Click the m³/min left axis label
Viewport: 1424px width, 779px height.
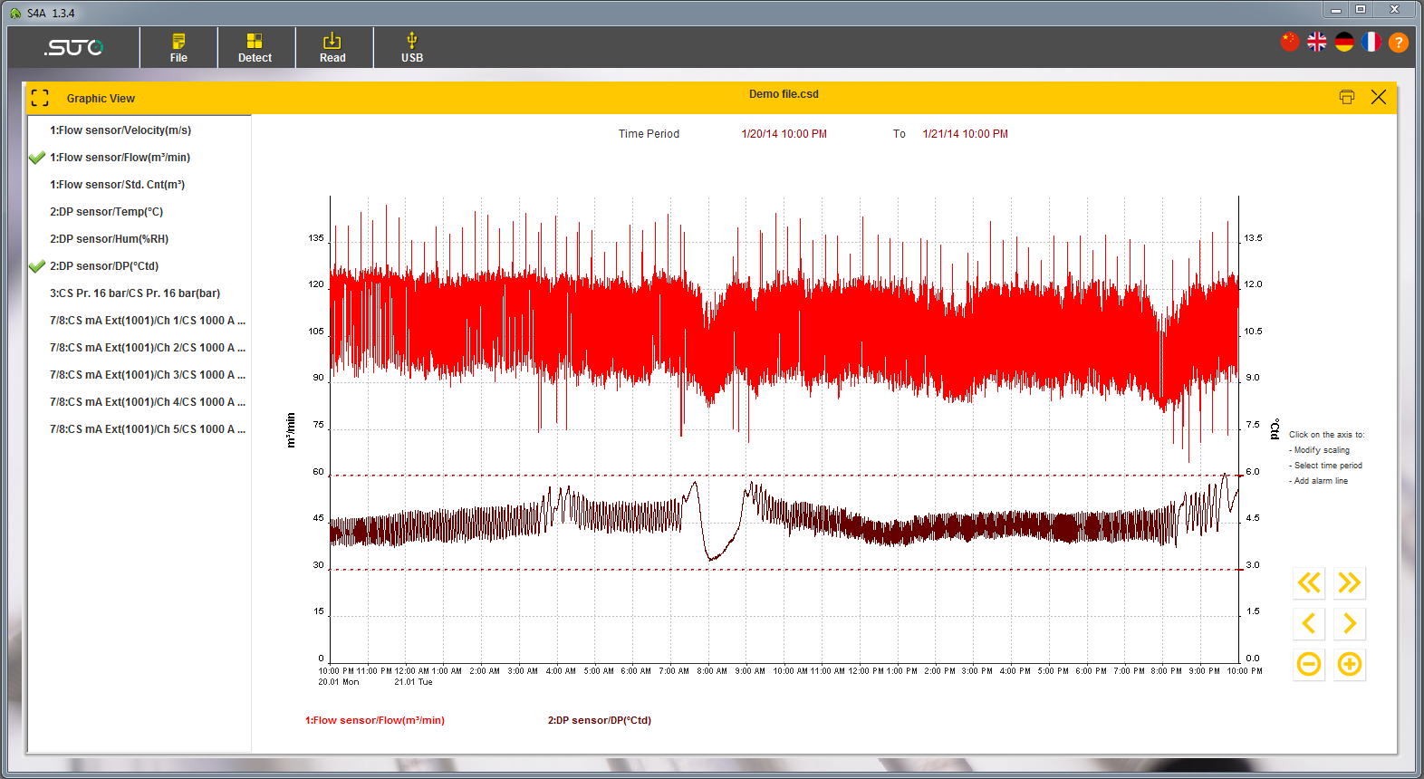[291, 430]
